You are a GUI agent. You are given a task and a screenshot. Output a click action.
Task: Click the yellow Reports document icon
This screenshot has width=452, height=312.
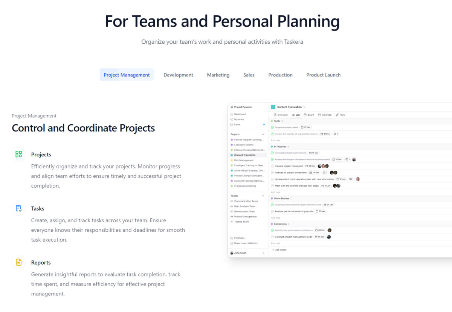[18, 262]
